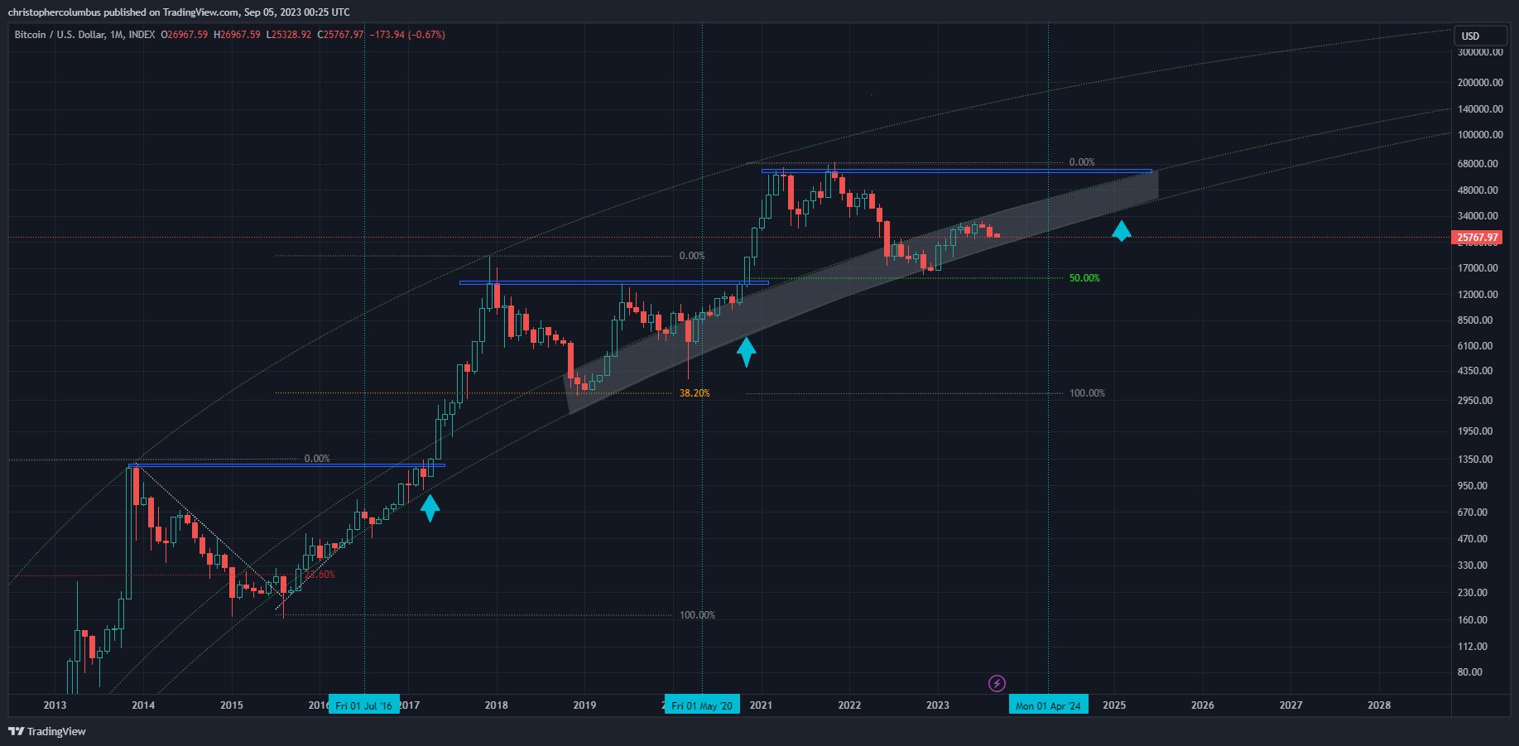Click the 2018 label on the time axis
Image resolution: width=1519 pixels, height=746 pixels.
[x=497, y=705]
